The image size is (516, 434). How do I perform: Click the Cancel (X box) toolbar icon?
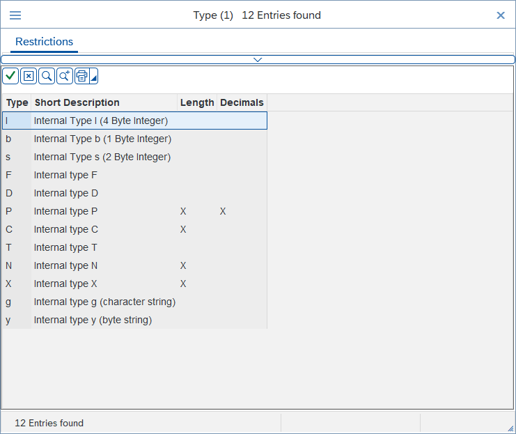click(29, 76)
